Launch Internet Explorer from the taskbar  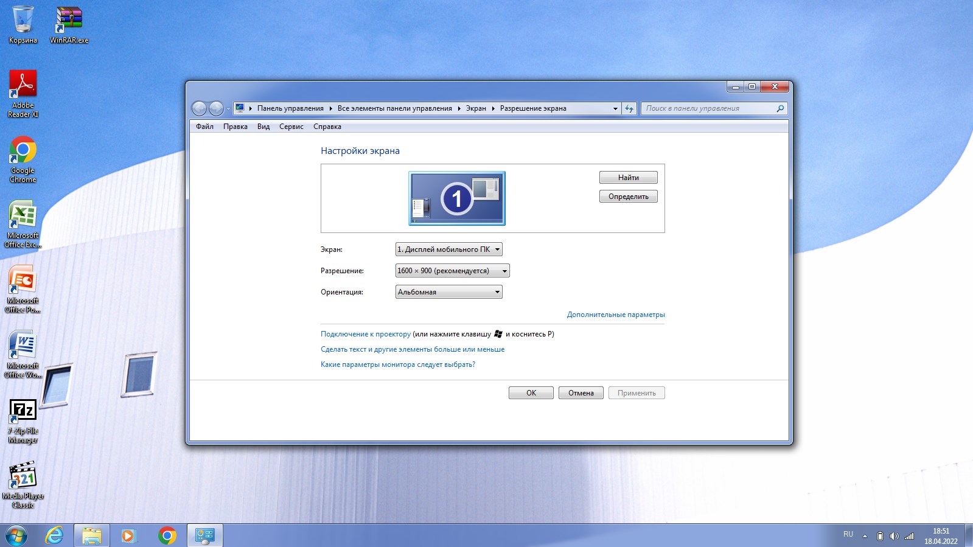coord(55,535)
